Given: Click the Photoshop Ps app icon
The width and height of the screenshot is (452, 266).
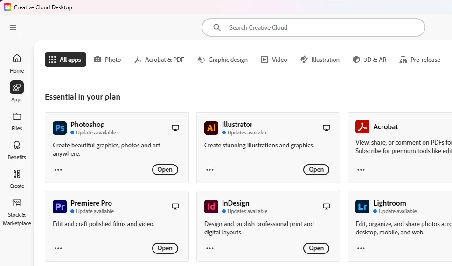Looking at the screenshot, I should coord(60,128).
